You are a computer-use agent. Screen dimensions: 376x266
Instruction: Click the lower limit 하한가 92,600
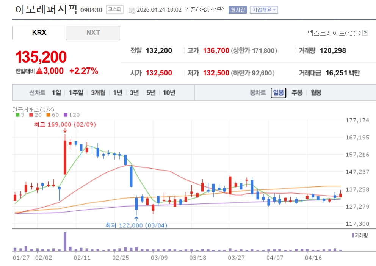coord(253,73)
